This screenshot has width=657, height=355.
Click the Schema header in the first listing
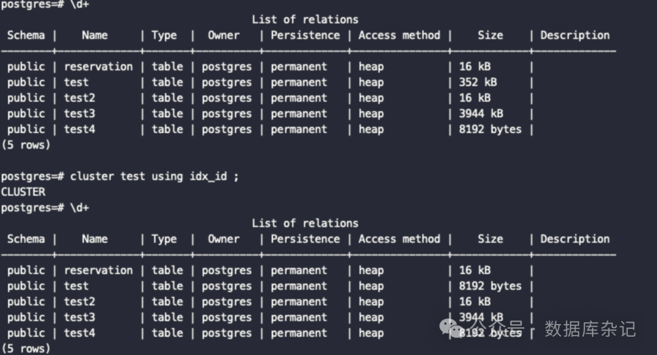(26, 35)
